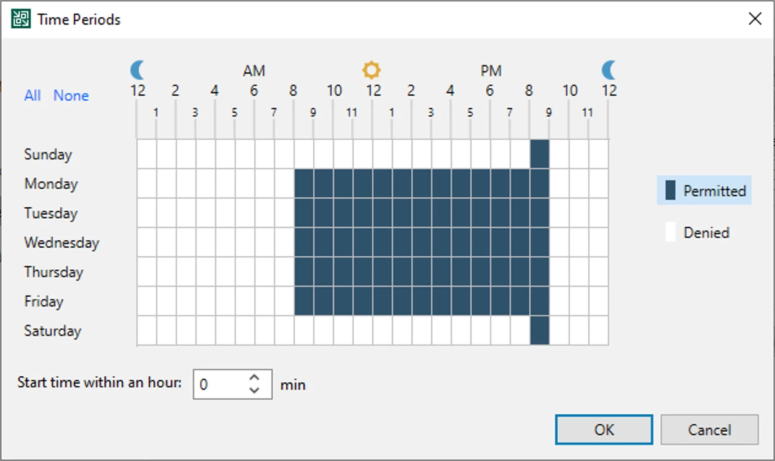Decrease start time minutes with down arrow
Image resolution: width=775 pixels, height=461 pixels.
(x=255, y=390)
